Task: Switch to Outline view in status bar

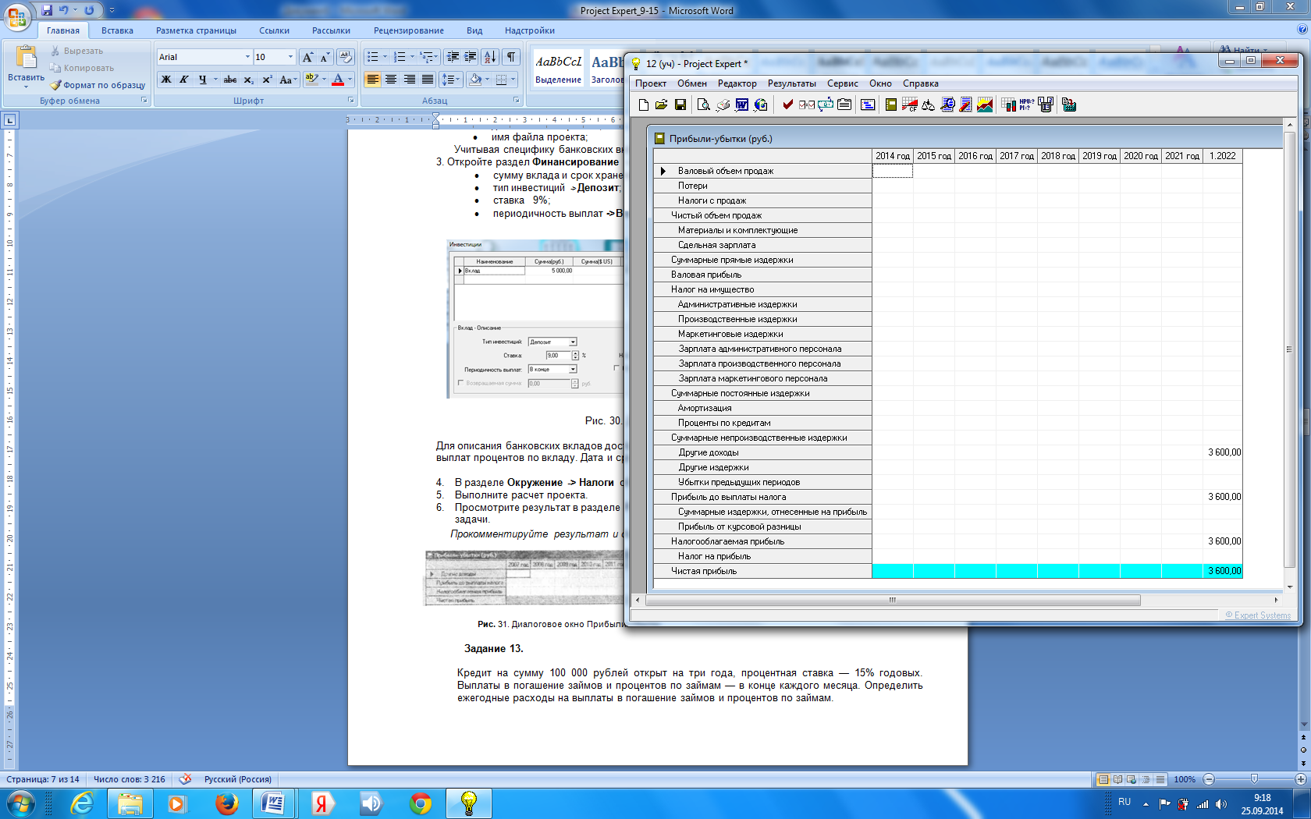Action: tap(1146, 779)
